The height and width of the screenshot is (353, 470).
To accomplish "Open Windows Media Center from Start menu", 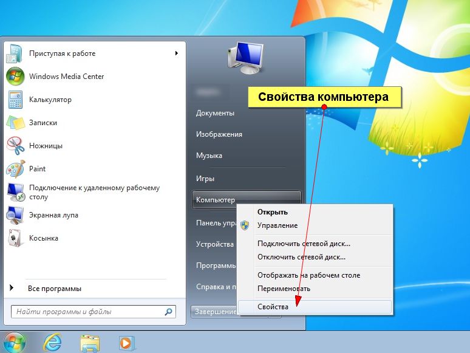I will click(x=66, y=77).
